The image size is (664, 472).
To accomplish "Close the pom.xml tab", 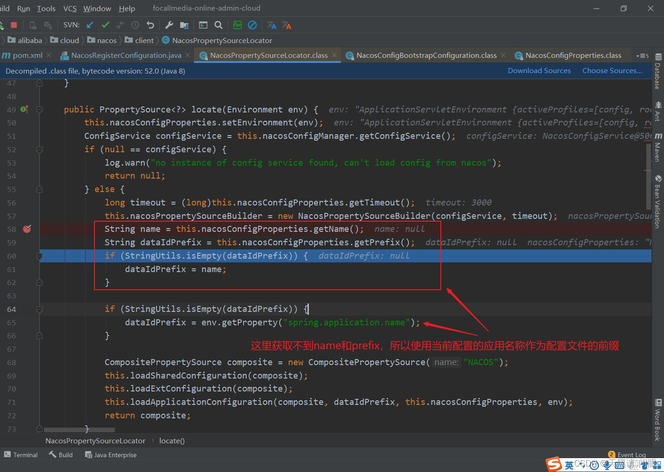I will point(49,55).
